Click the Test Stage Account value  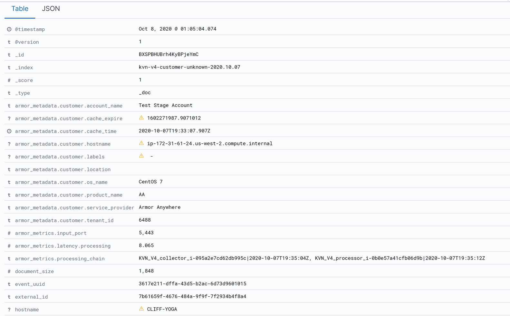click(165, 105)
